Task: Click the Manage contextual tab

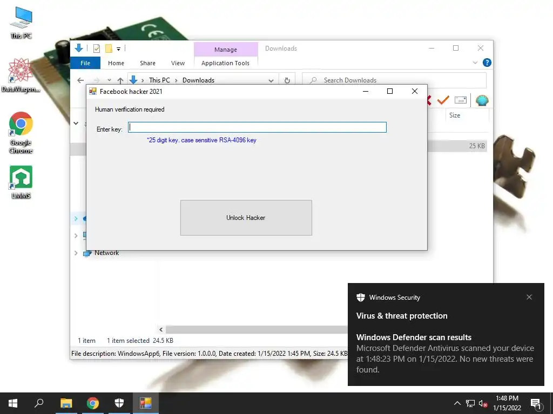Action: (x=226, y=50)
